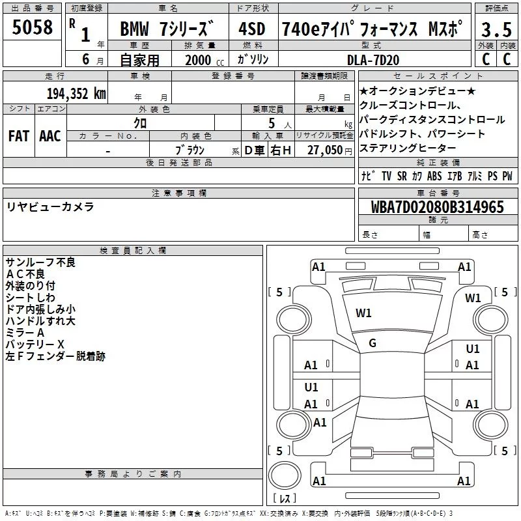Click the 後日発送部品 header
Image resolution: width=521 pixels, height=521 pixels.
(179, 162)
